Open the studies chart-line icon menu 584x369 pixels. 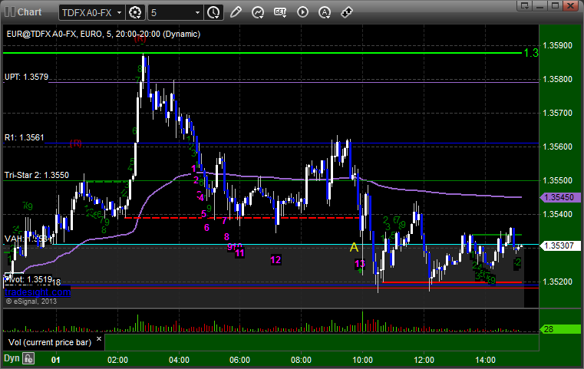point(258,12)
